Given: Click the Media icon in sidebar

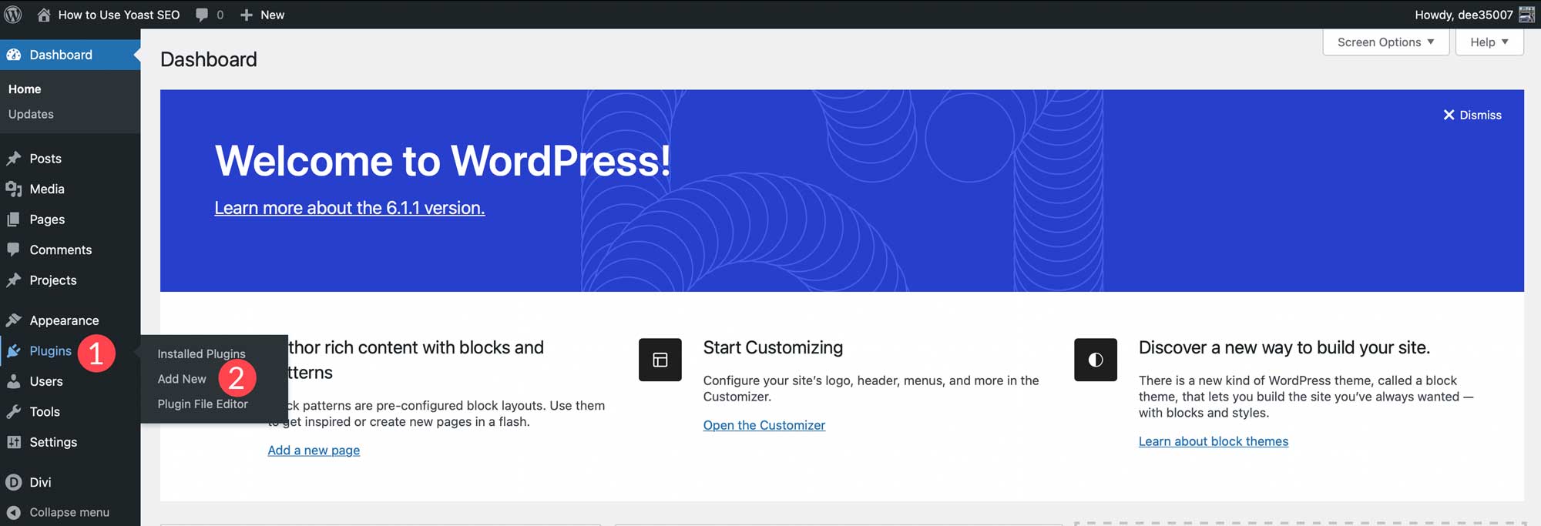Looking at the screenshot, I should 14,189.
